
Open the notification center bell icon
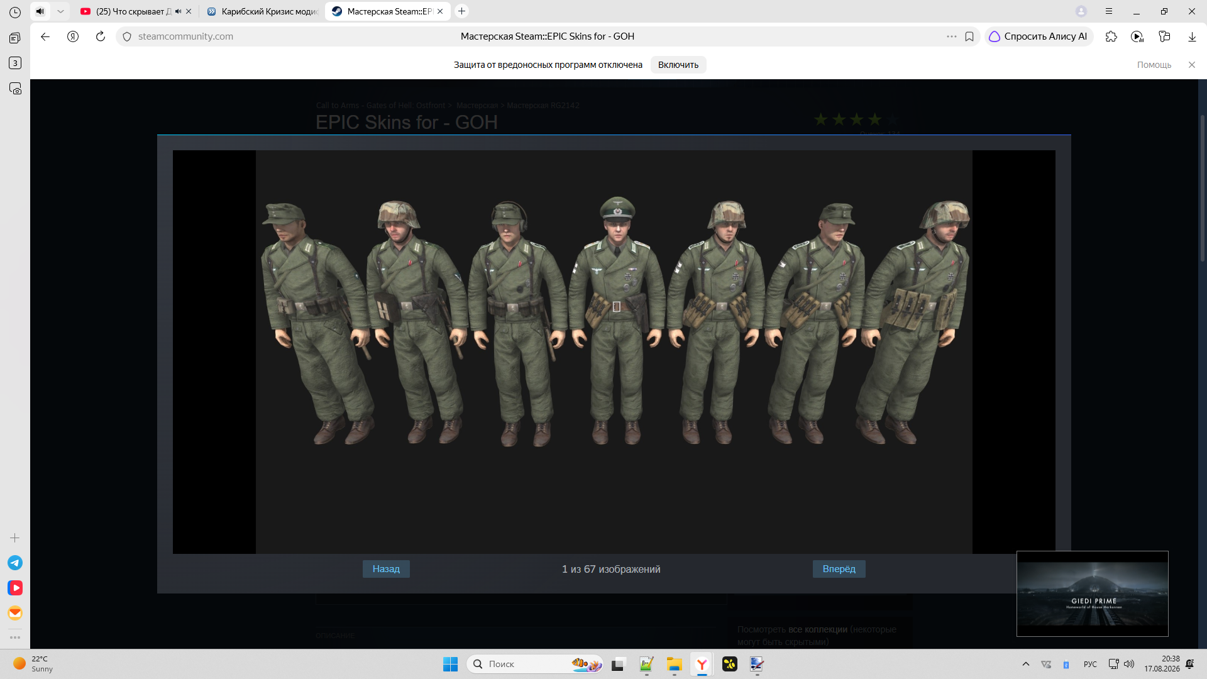pyautogui.click(x=1190, y=664)
